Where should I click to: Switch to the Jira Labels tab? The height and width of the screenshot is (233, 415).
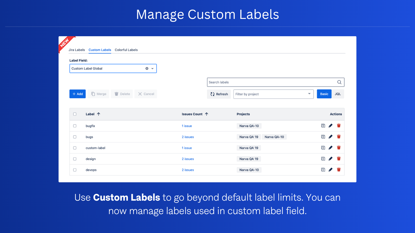coord(77,50)
